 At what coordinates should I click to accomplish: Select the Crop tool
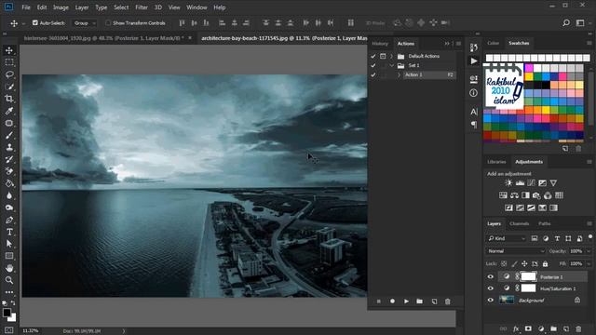coord(9,99)
